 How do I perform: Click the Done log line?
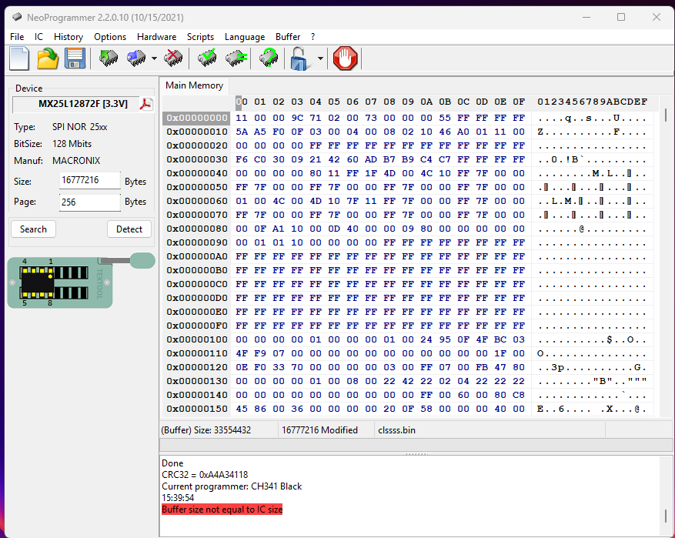coord(172,463)
